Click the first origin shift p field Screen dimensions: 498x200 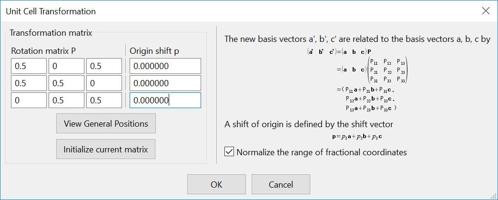(x=164, y=66)
